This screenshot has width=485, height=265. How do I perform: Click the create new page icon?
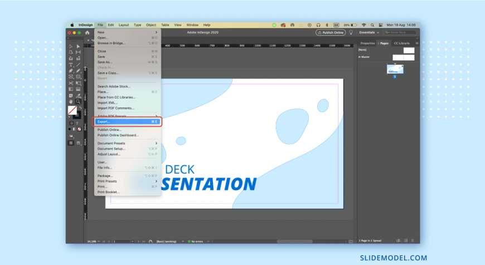406,241
